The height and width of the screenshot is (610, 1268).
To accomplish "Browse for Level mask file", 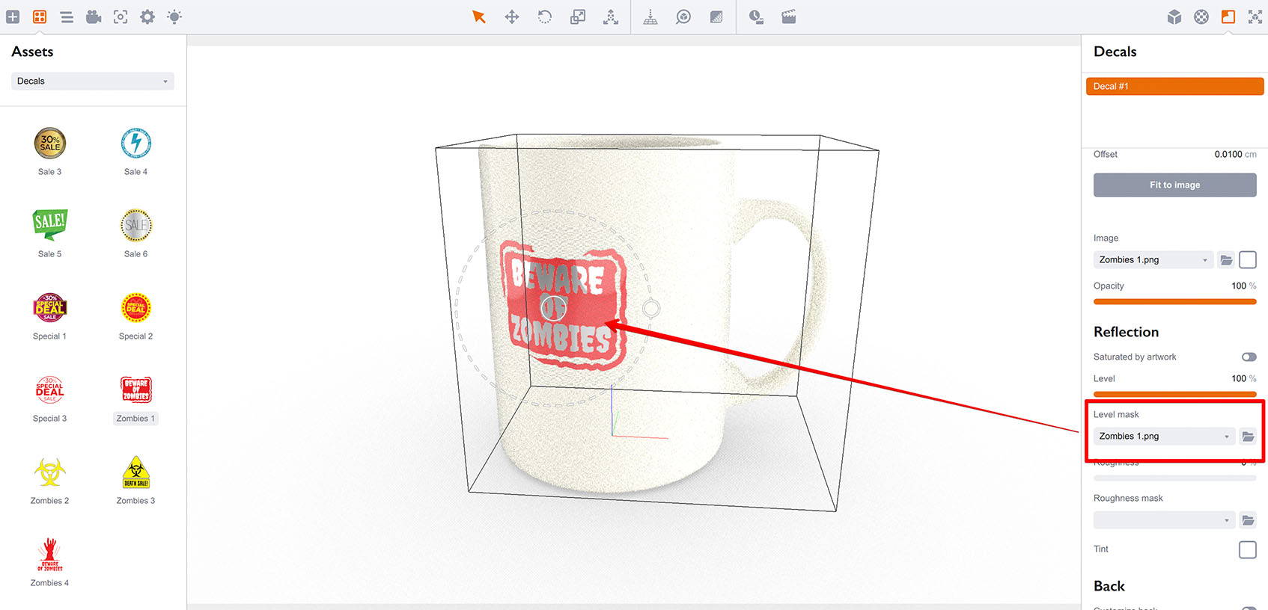I will (x=1248, y=437).
